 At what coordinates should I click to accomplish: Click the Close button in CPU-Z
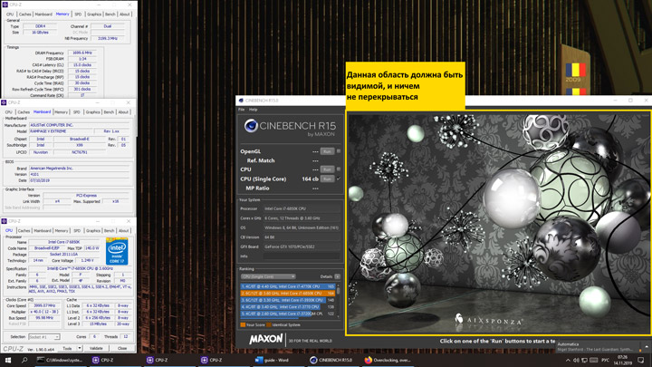click(122, 348)
